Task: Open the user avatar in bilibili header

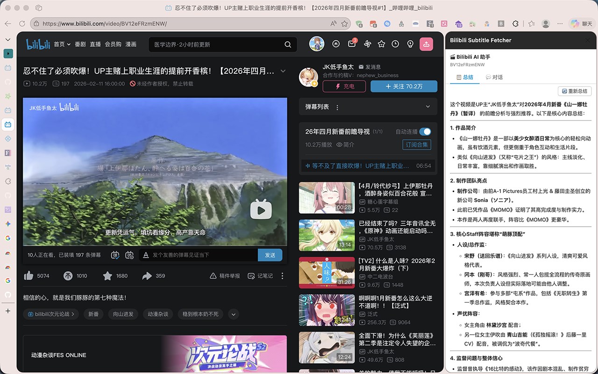Action: [x=317, y=44]
